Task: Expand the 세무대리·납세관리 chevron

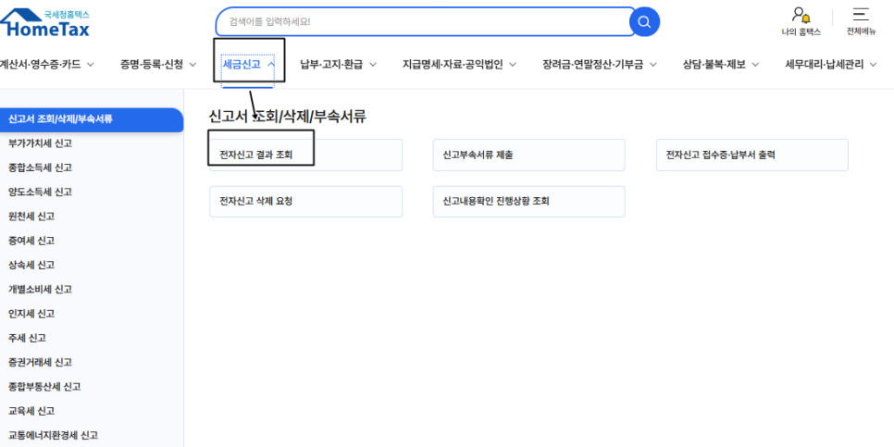Action: [874, 65]
